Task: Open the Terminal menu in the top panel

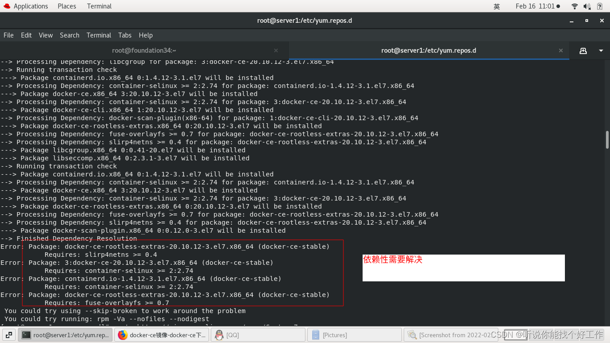Action: pos(99,6)
